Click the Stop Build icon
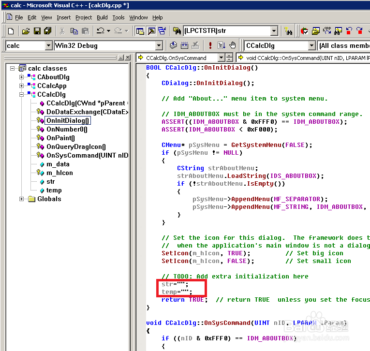 click(195, 45)
